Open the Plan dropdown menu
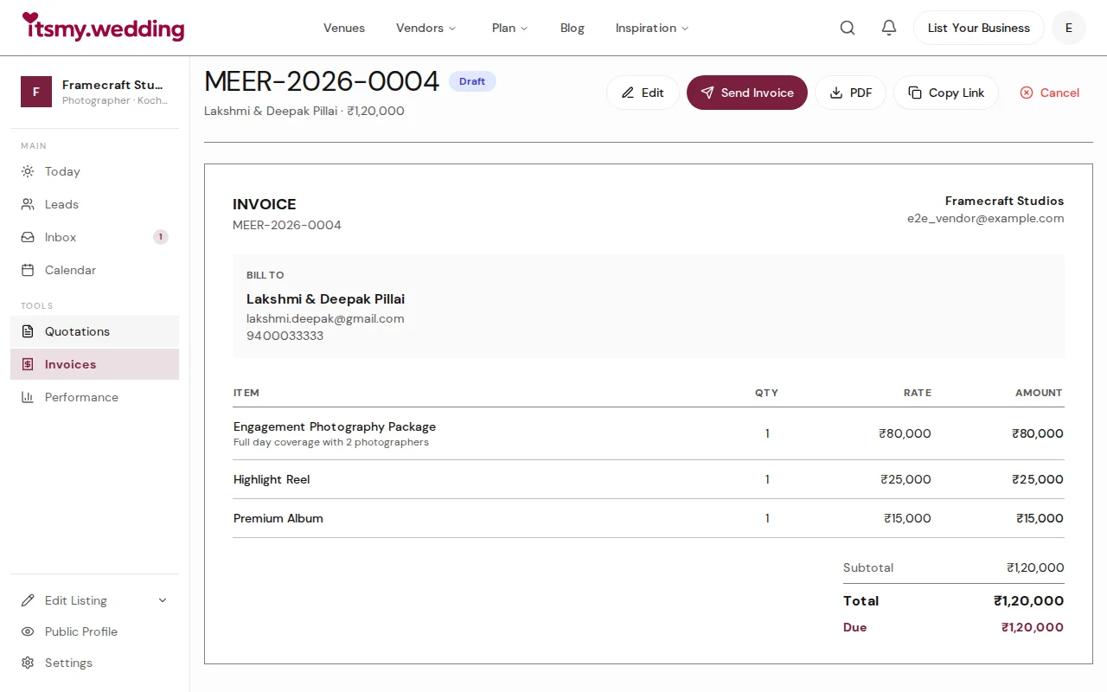Viewport: 1107px width, 692px height. [x=509, y=28]
